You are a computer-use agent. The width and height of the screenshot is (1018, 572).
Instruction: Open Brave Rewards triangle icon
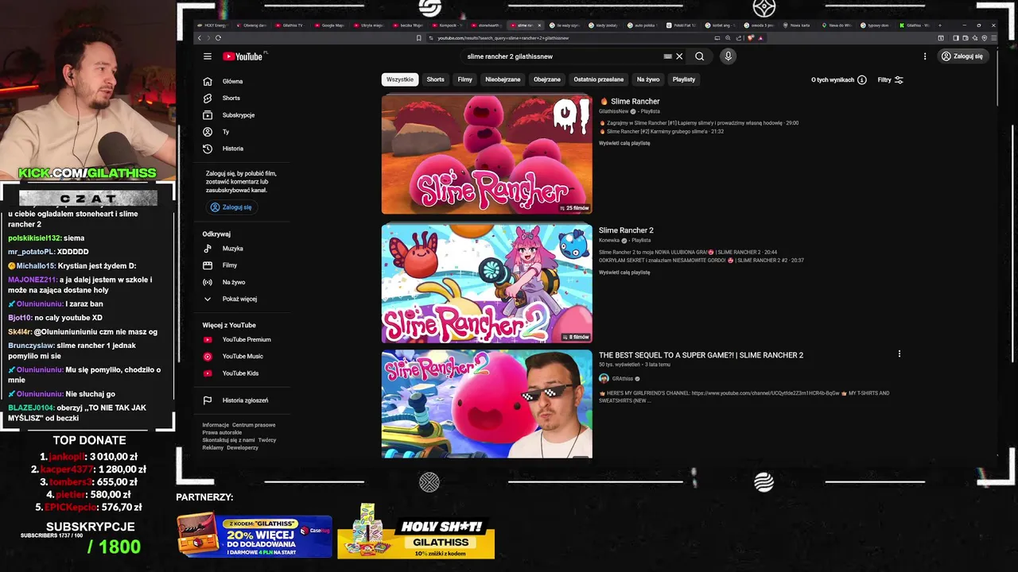pyautogui.click(x=760, y=38)
